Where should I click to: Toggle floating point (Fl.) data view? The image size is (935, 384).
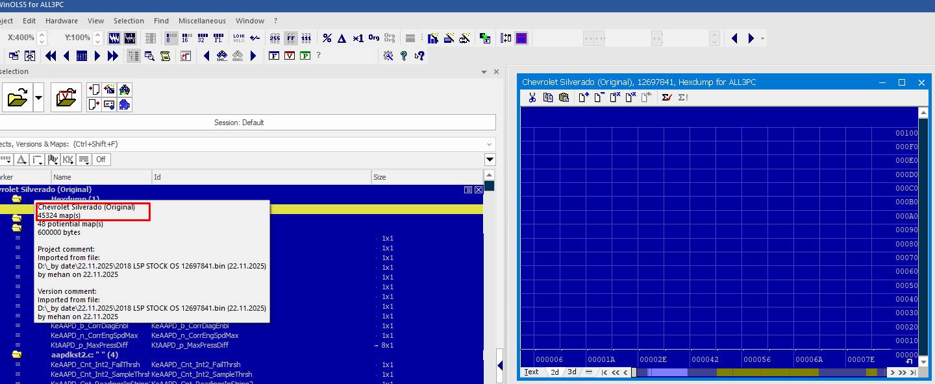point(218,38)
